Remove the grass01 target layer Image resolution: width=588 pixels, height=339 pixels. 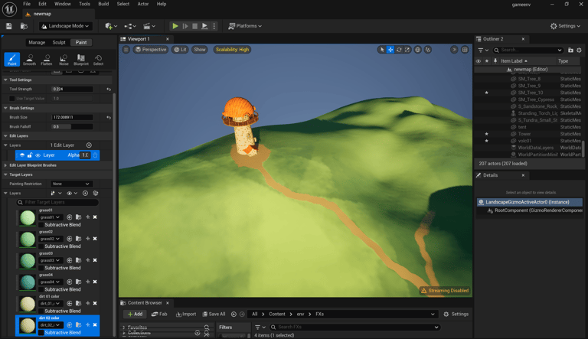click(95, 217)
